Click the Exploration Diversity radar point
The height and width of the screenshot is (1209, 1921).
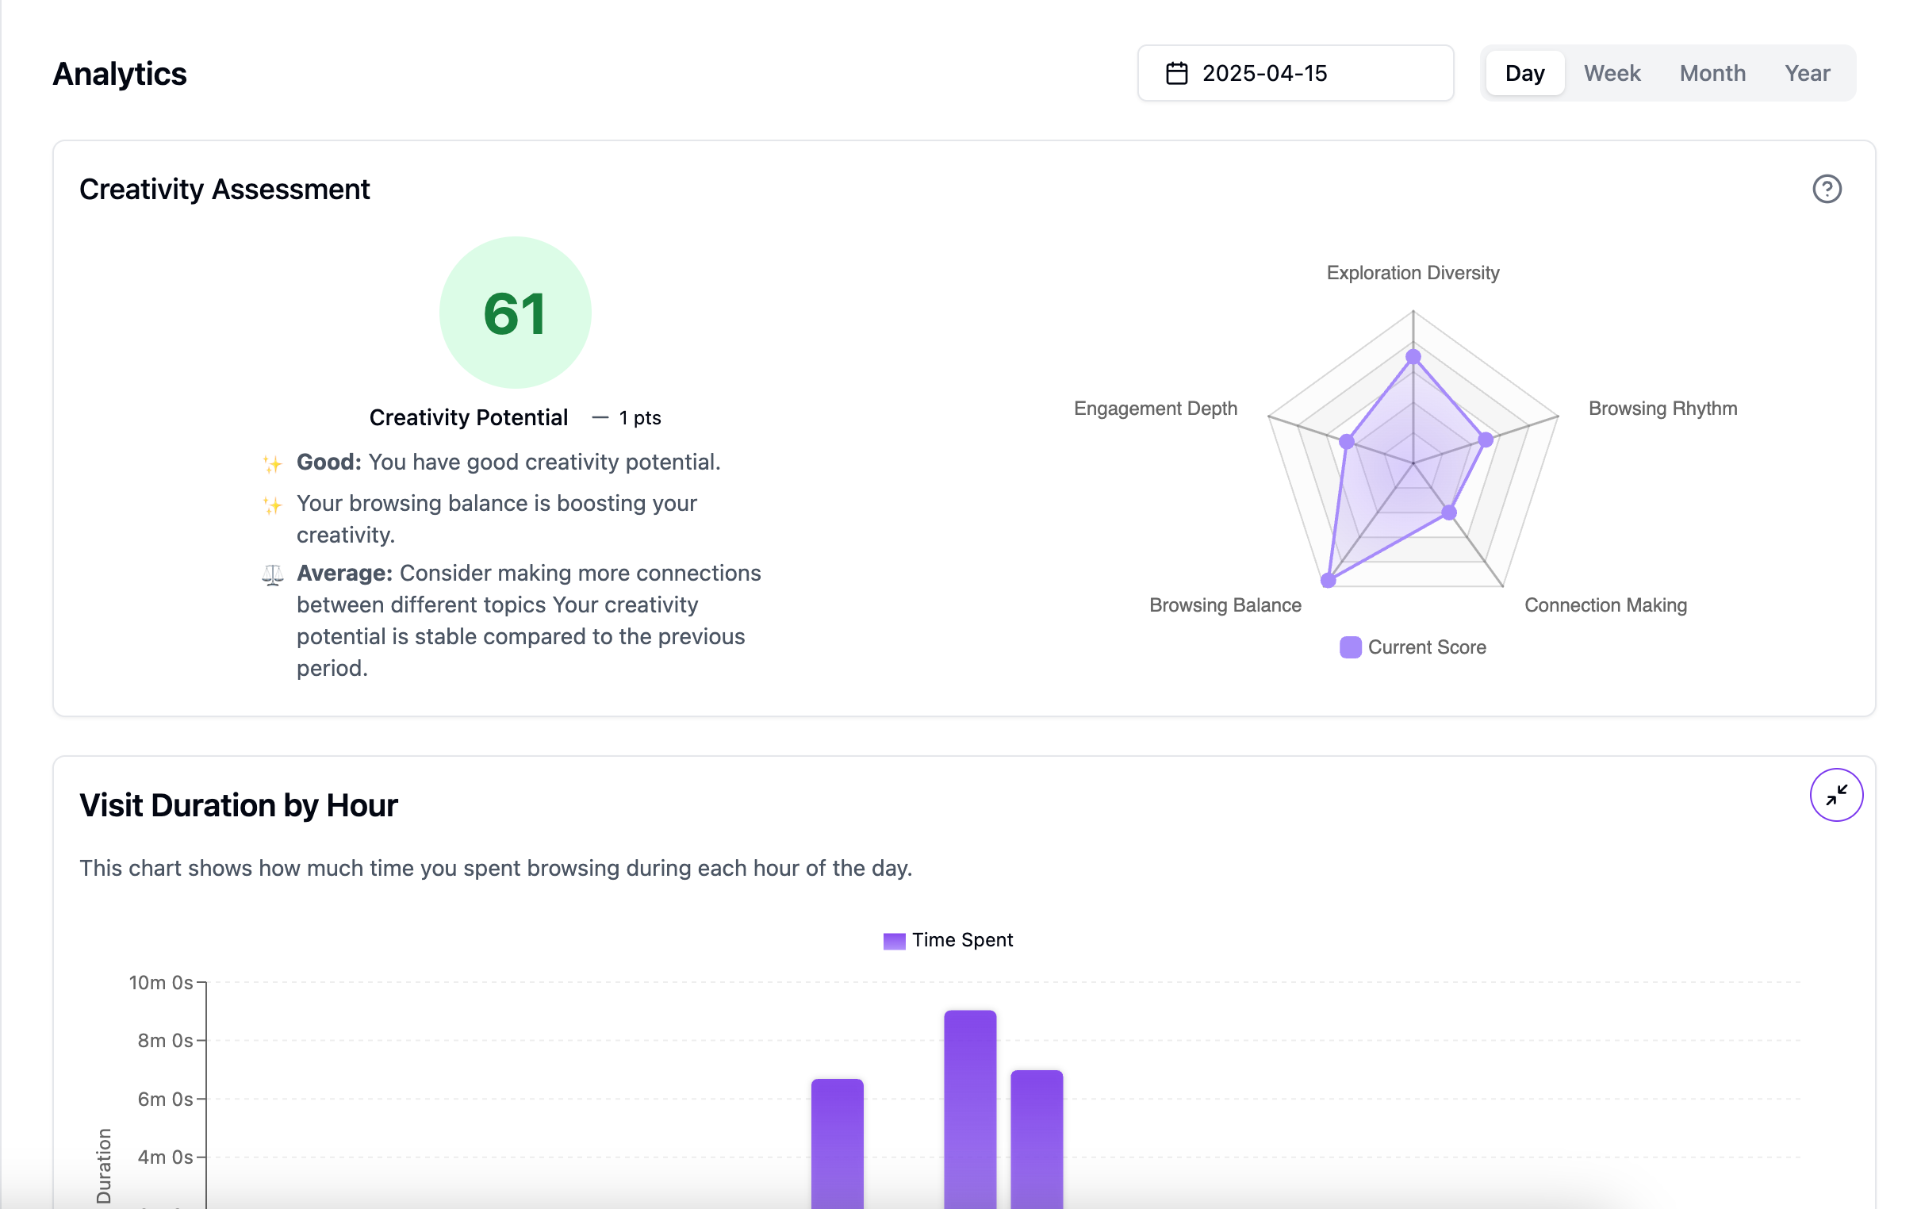point(1413,357)
